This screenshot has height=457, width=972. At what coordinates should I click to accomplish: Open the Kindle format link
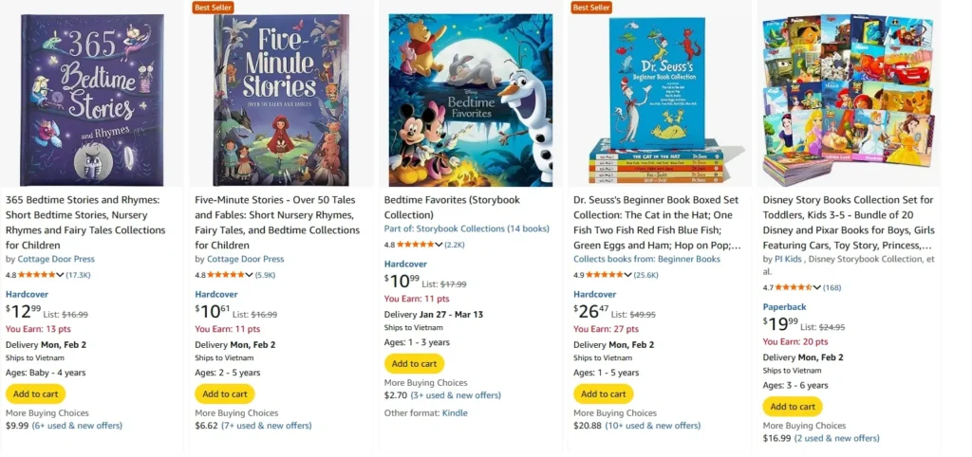point(456,413)
